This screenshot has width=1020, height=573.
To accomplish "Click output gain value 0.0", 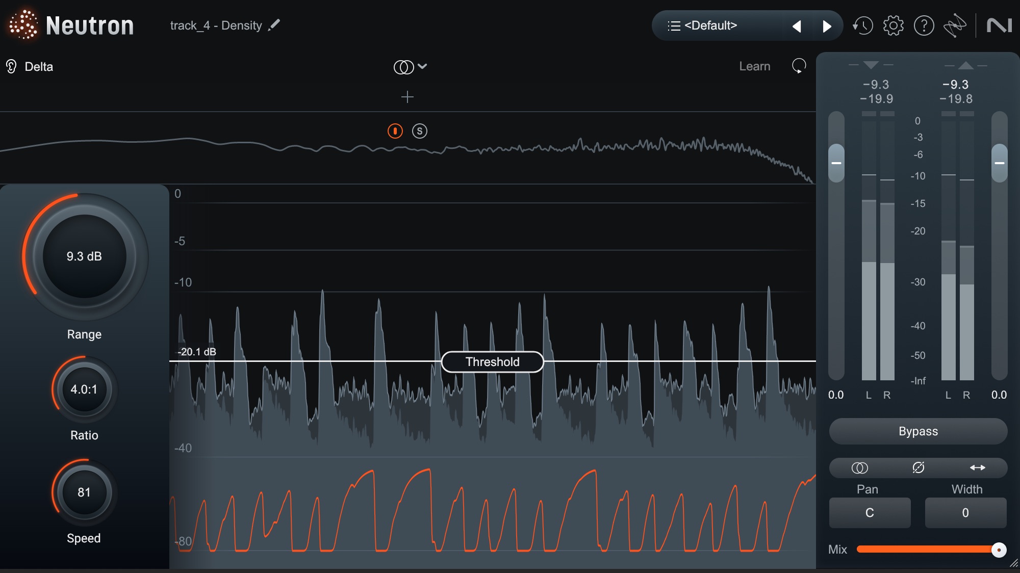I will coord(999,395).
